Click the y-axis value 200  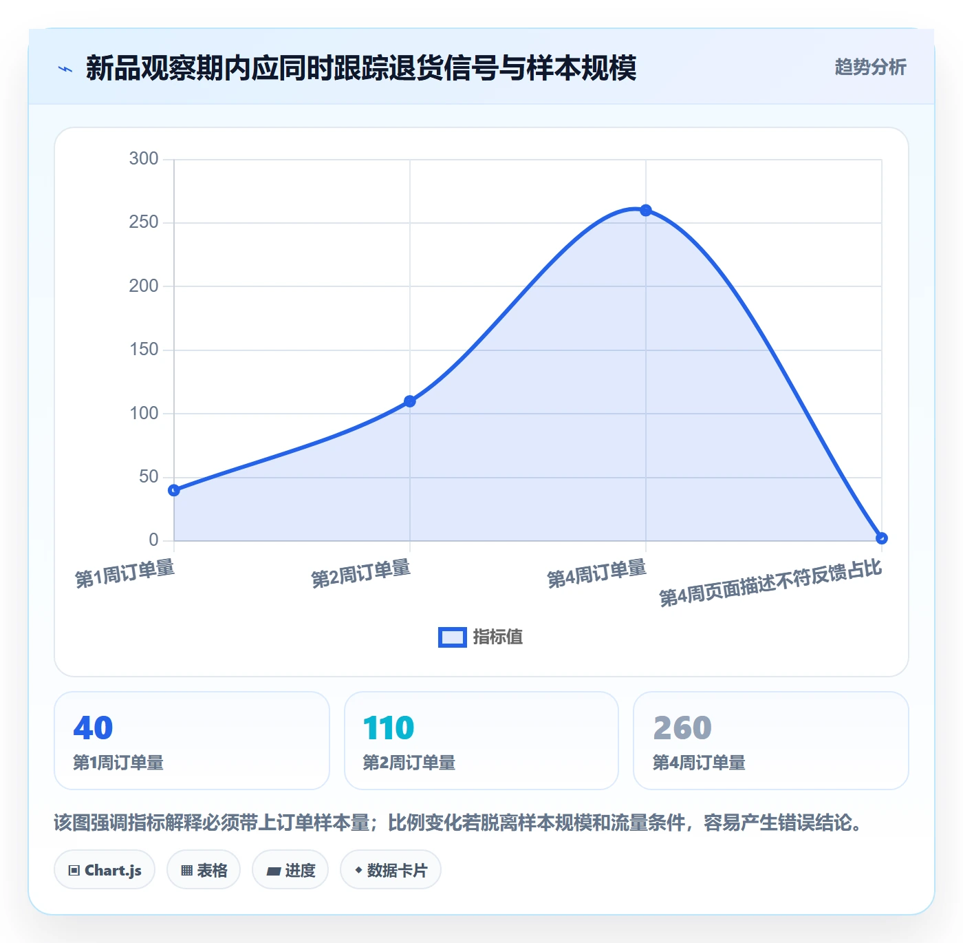point(144,286)
